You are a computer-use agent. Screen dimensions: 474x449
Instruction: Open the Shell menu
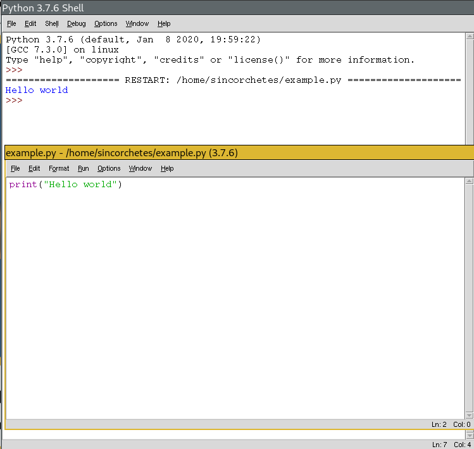point(52,23)
